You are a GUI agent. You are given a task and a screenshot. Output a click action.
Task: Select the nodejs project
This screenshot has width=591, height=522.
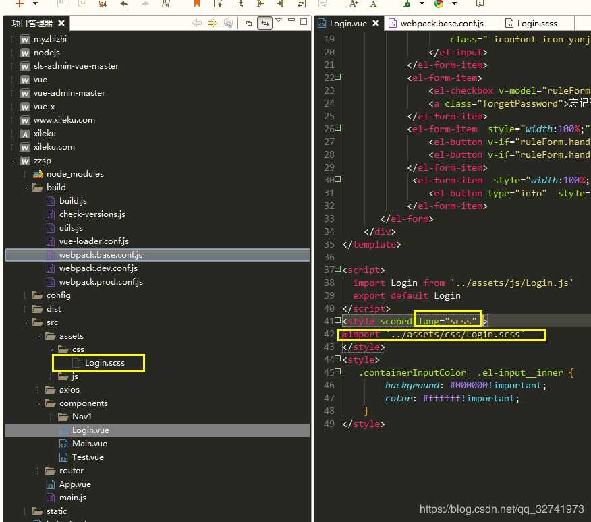pos(47,53)
